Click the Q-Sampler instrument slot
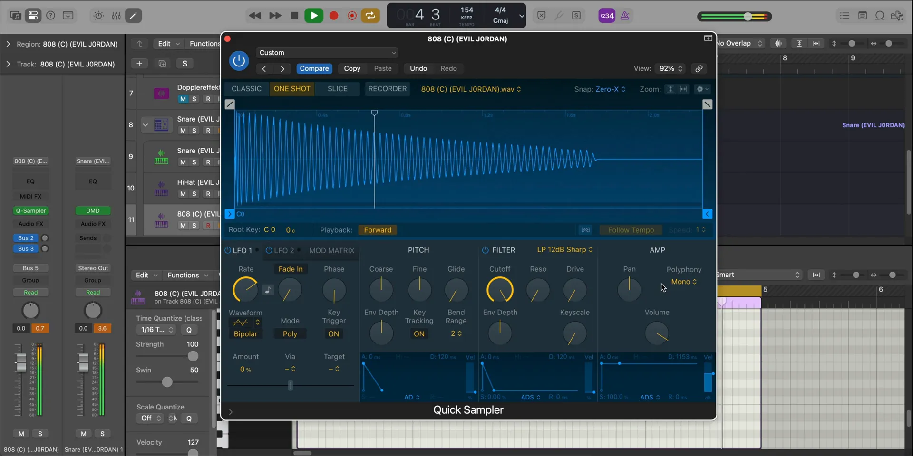Viewport: 913px width, 456px height. [x=31, y=210]
